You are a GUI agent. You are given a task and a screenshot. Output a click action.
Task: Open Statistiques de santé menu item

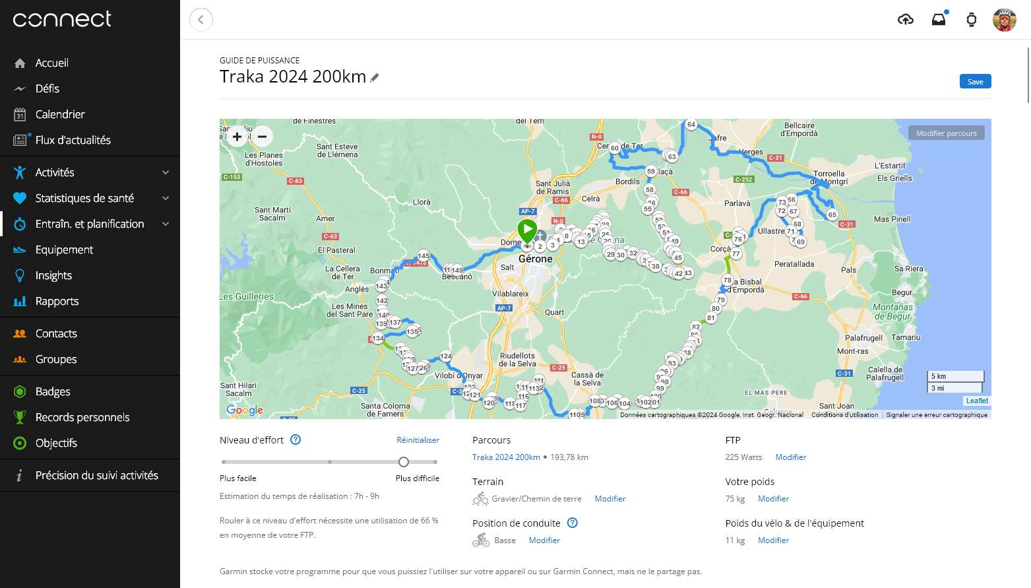(90, 198)
